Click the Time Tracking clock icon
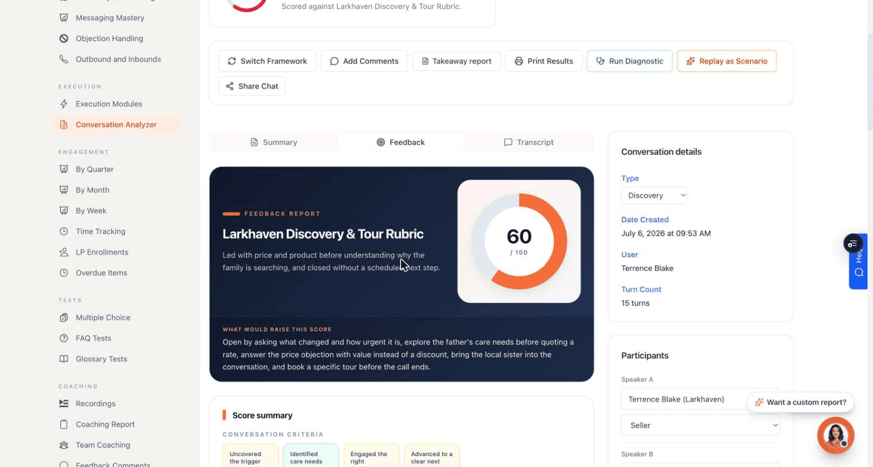 coord(64,231)
